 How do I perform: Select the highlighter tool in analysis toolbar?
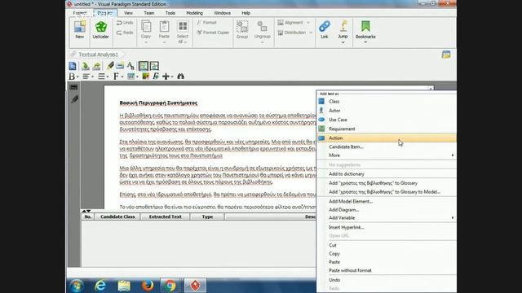[110, 66]
